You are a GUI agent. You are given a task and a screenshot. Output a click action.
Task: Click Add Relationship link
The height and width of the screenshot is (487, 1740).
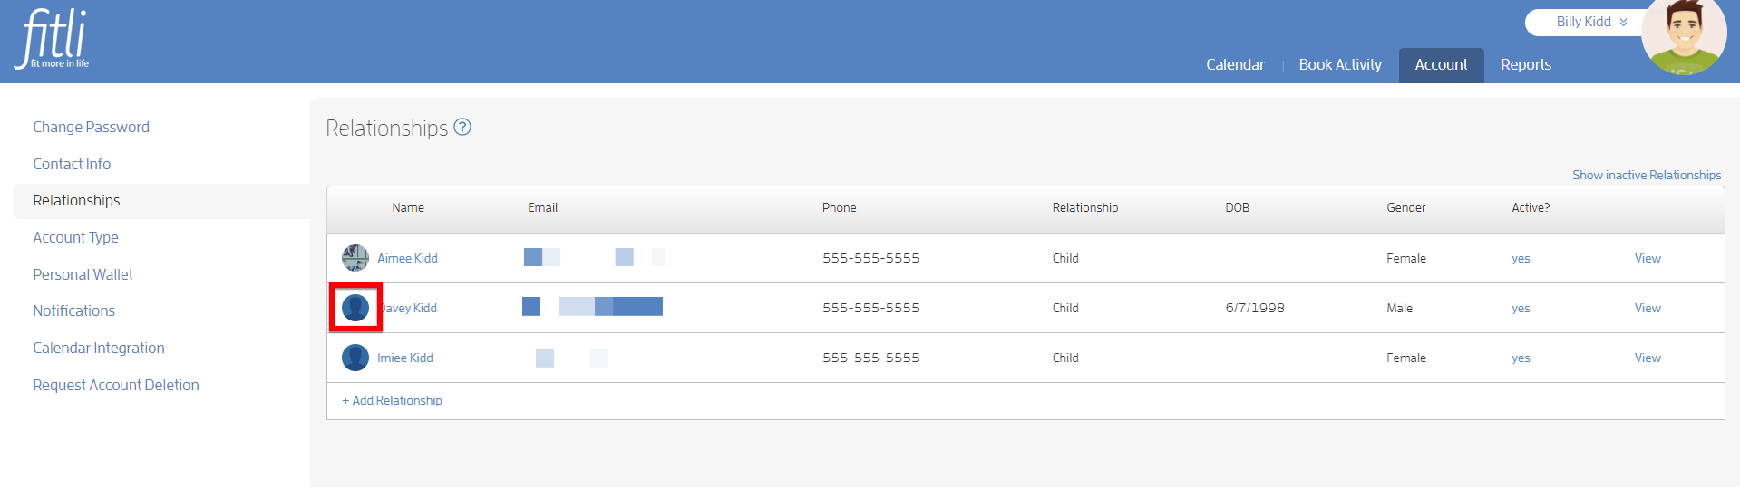click(392, 400)
